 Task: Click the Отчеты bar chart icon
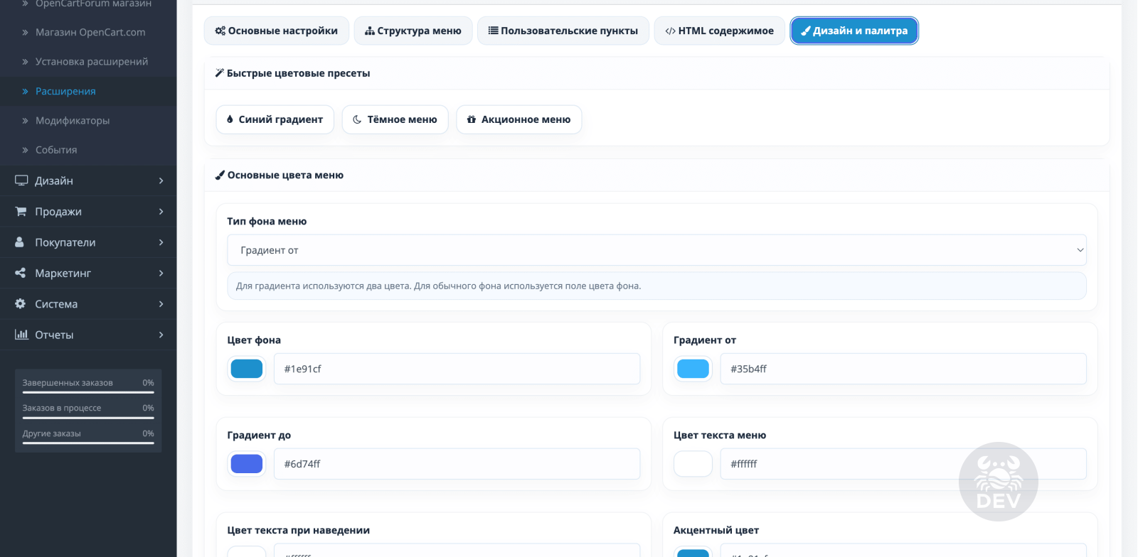point(21,335)
